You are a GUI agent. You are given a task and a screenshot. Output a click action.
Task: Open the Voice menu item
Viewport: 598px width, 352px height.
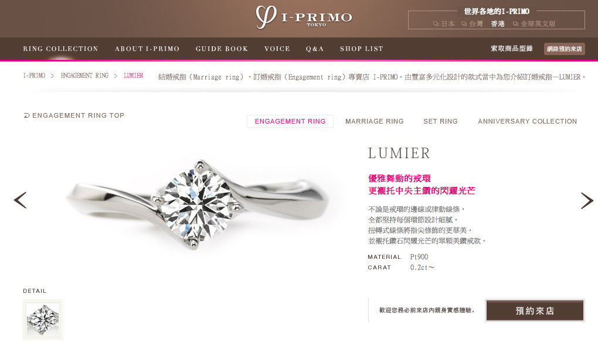point(277,49)
